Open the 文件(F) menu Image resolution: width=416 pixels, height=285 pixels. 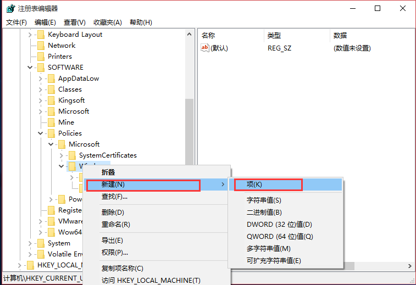16,23
